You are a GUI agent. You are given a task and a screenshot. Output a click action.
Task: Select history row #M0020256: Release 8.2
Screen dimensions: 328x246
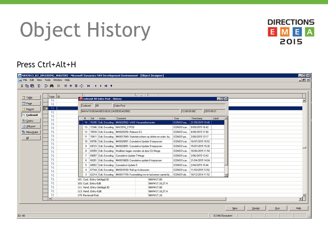click(151, 132)
